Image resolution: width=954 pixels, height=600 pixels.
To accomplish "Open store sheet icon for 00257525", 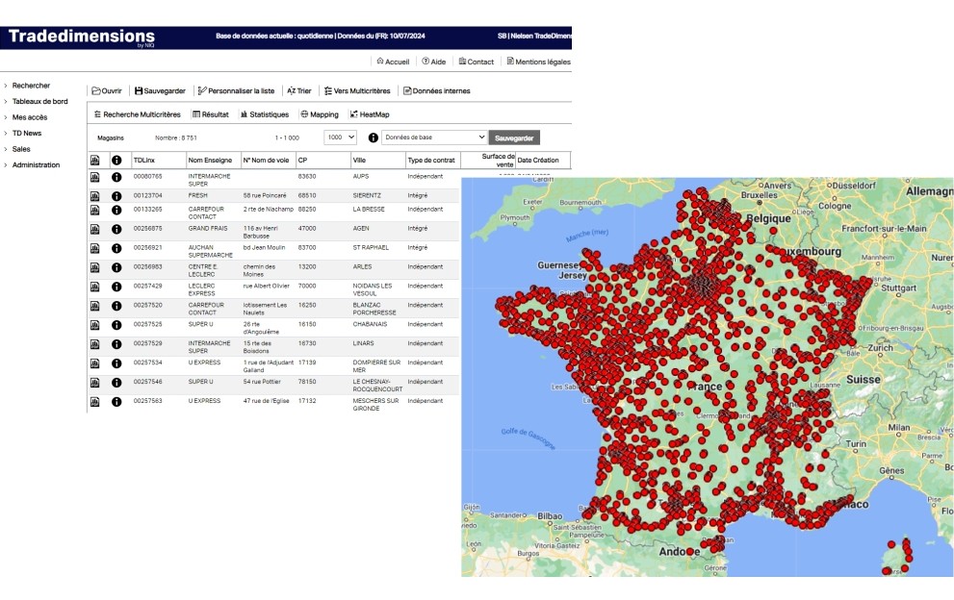I will tap(95, 325).
